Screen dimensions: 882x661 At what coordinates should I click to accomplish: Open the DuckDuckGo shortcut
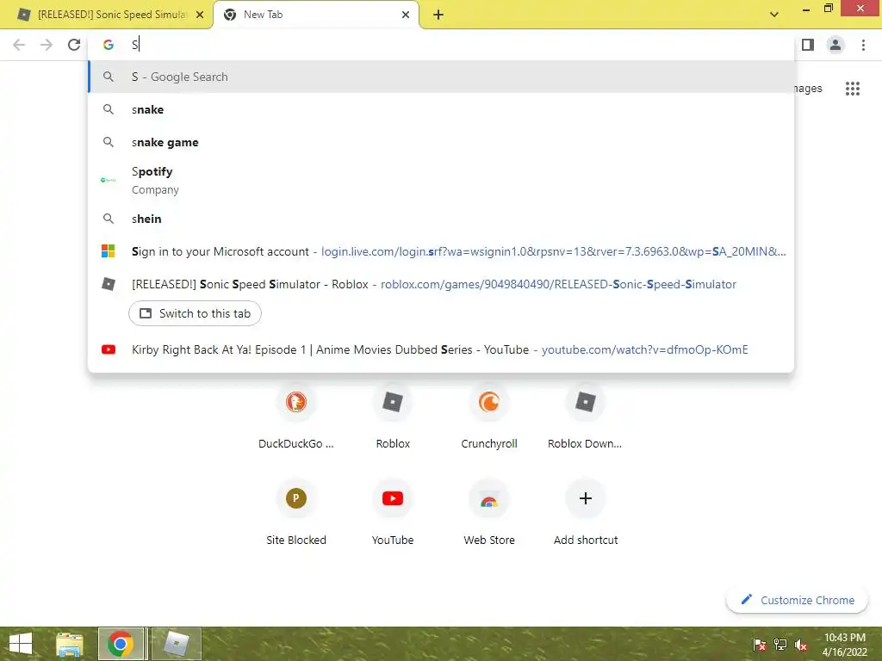(x=296, y=417)
